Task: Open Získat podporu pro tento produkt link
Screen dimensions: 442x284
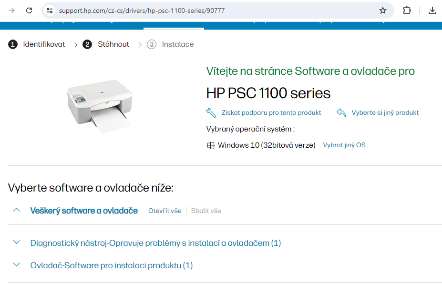Action: click(x=271, y=113)
